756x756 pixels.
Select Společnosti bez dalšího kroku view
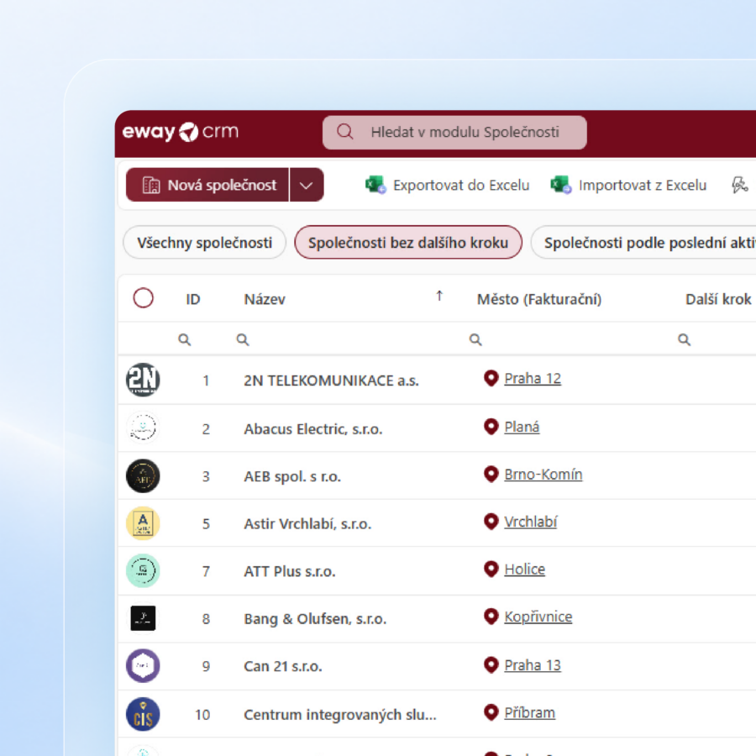click(408, 243)
